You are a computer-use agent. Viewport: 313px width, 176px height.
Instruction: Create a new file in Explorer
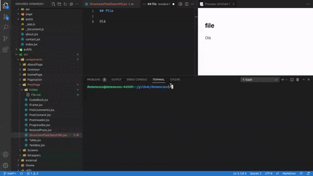[53, 4]
